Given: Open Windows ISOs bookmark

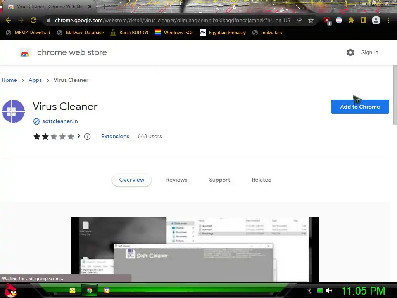Looking at the screenshot, I should pos(174,33).
